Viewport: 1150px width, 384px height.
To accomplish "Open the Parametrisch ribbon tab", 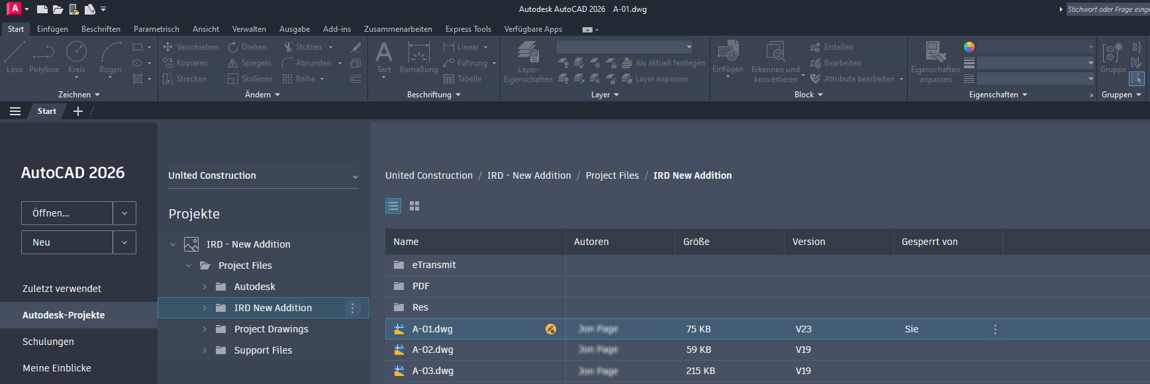I will coord(156,29).
